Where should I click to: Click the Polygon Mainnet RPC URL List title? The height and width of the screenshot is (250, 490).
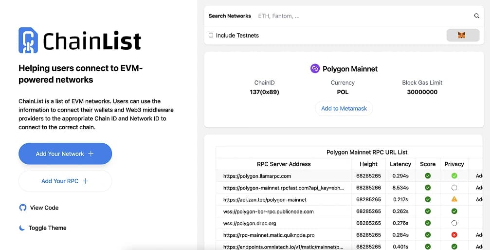tap(367, 152)
